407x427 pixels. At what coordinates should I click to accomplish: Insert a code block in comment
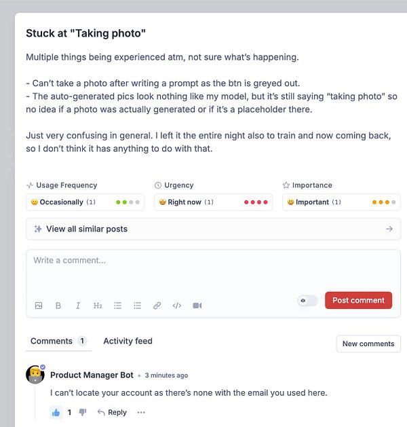pos(176,305)
